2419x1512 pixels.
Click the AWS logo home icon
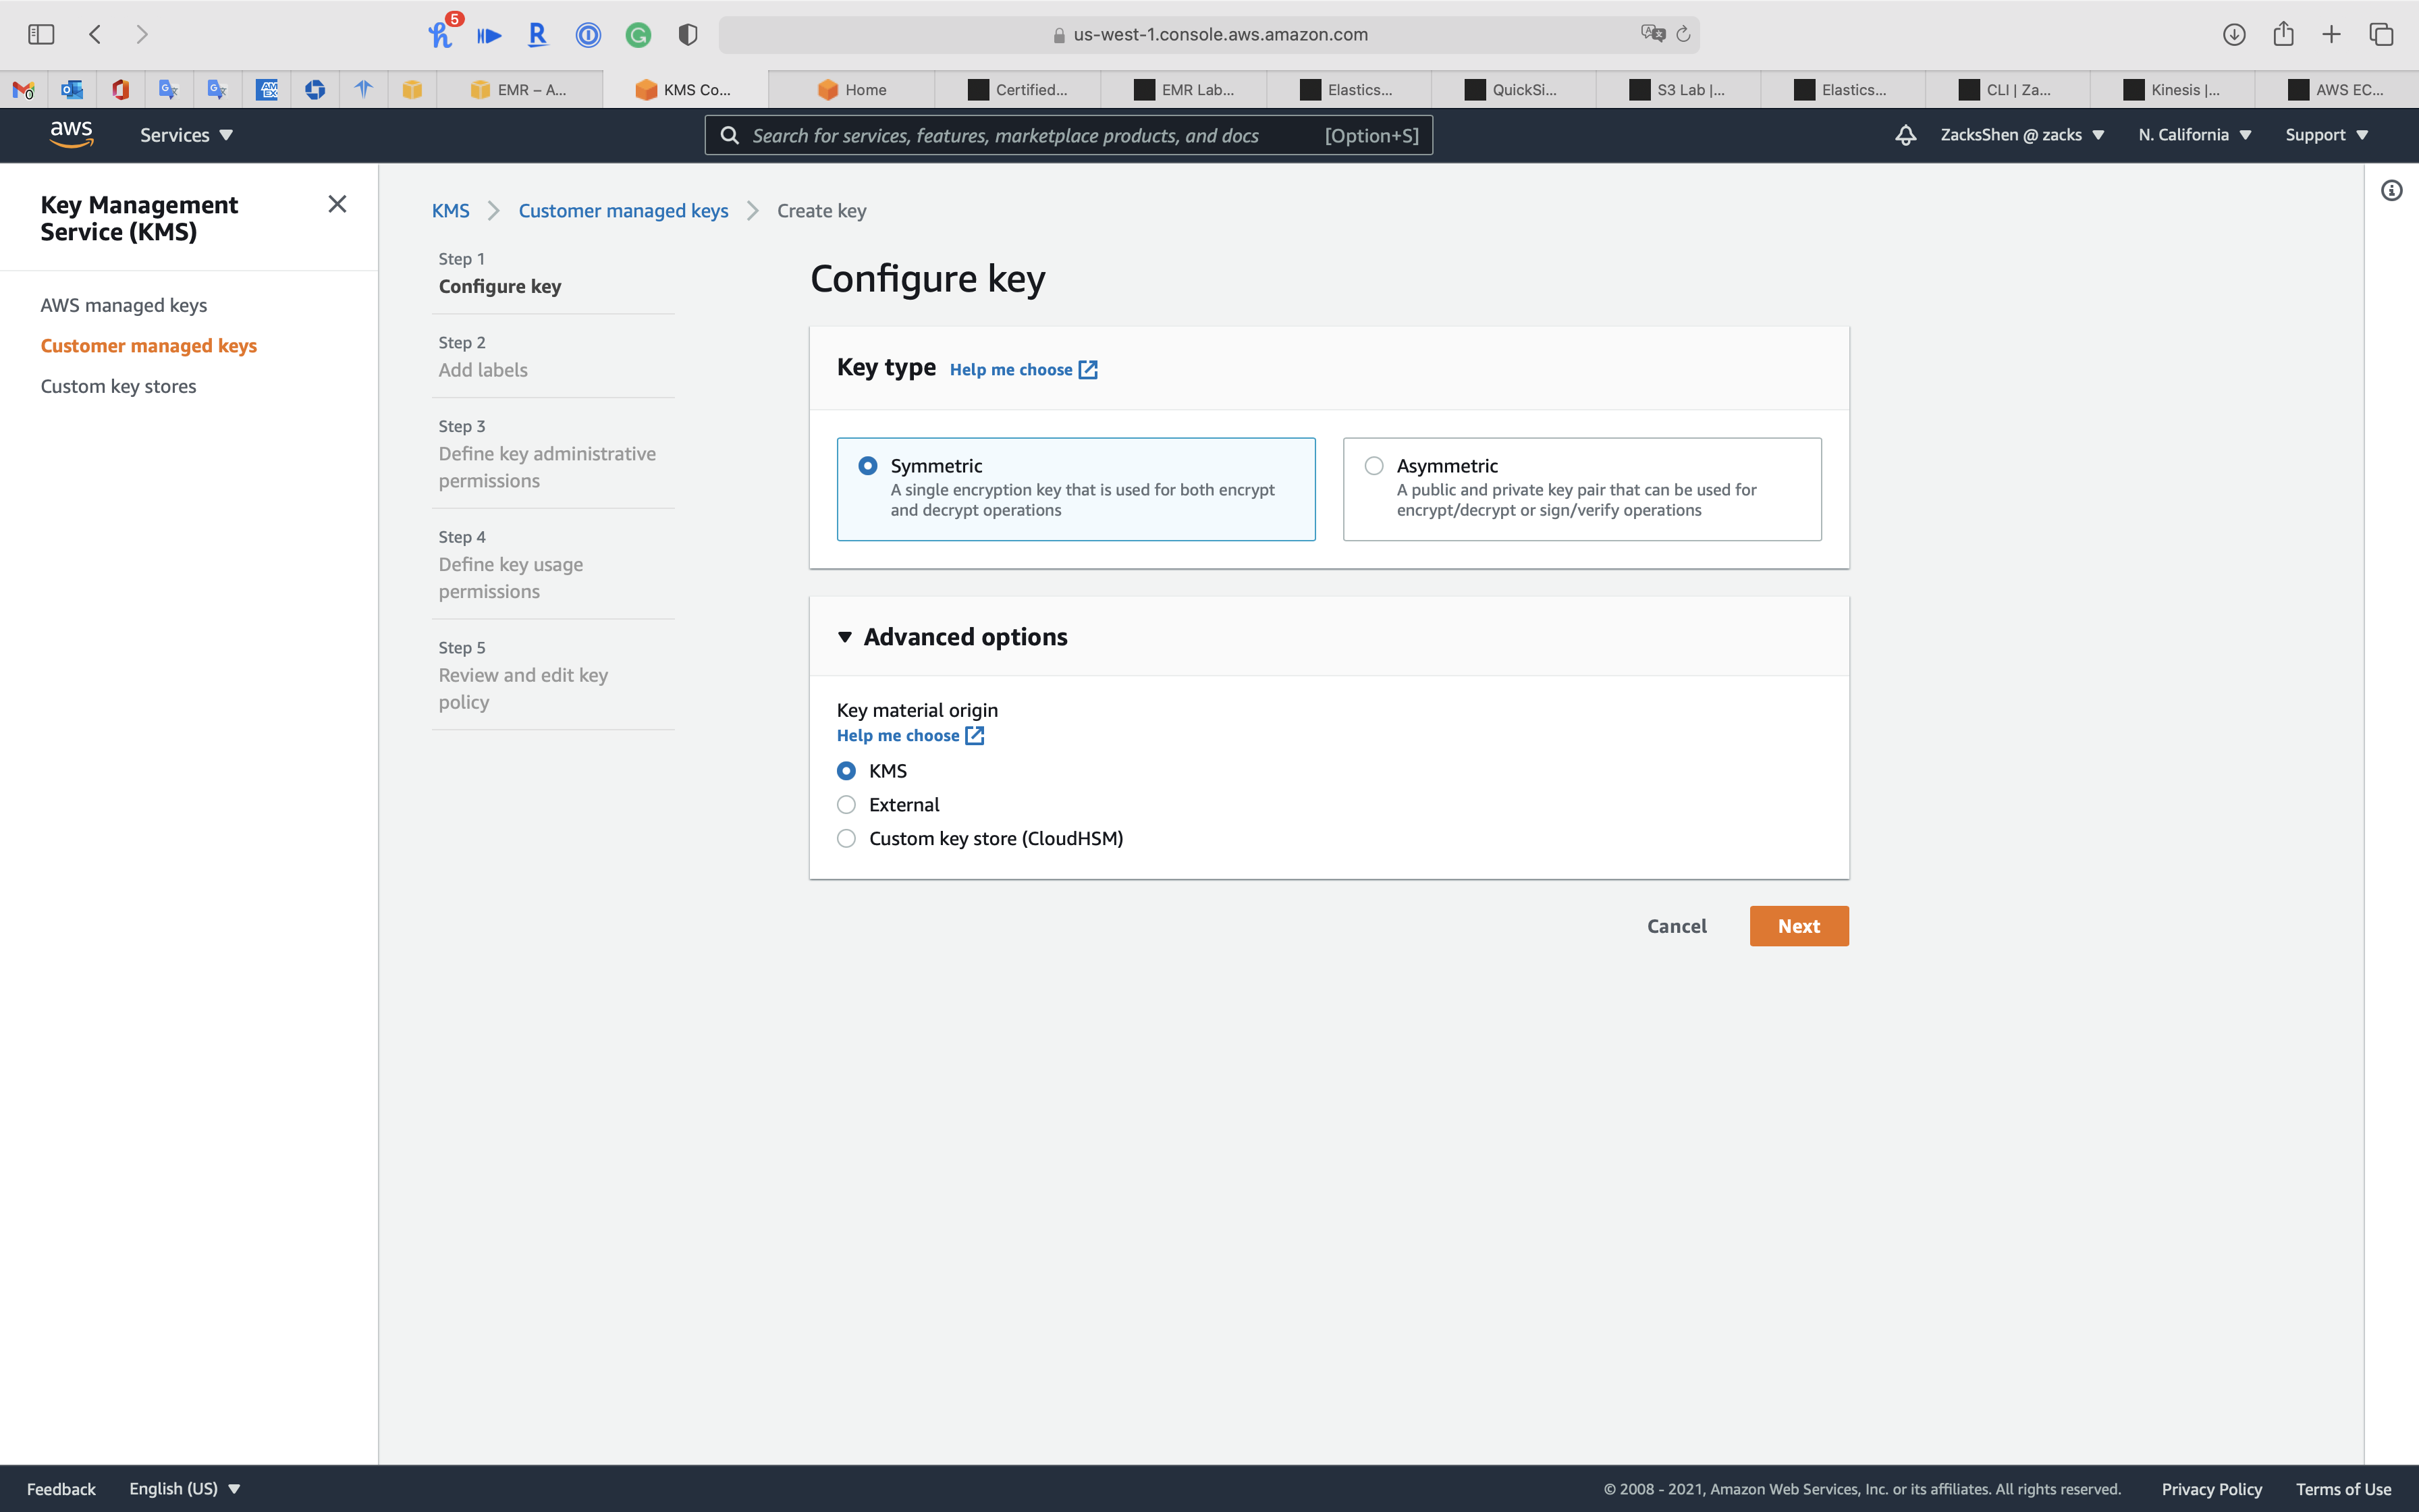pyautogui.click(x=71, y=134)
